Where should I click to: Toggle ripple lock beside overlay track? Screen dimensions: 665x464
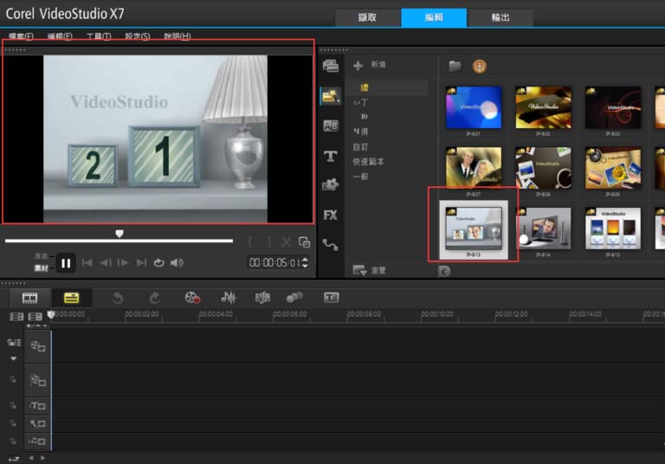(14, 380)
